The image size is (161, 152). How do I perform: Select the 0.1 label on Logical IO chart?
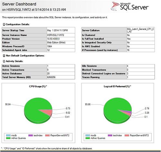click(146, 117)
